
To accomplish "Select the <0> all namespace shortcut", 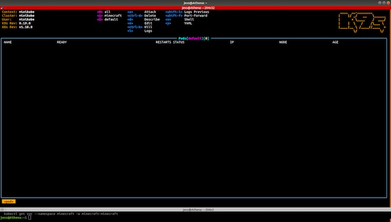I will (x=104, y=12).
